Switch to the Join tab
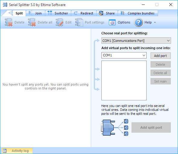 point(35,13)
